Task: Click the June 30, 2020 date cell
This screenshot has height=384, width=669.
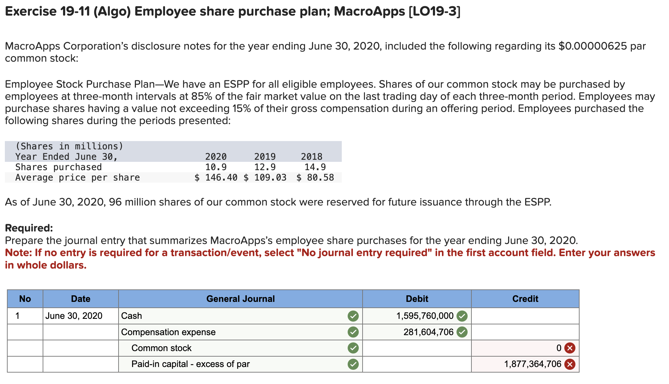Action: pos(74,316)
